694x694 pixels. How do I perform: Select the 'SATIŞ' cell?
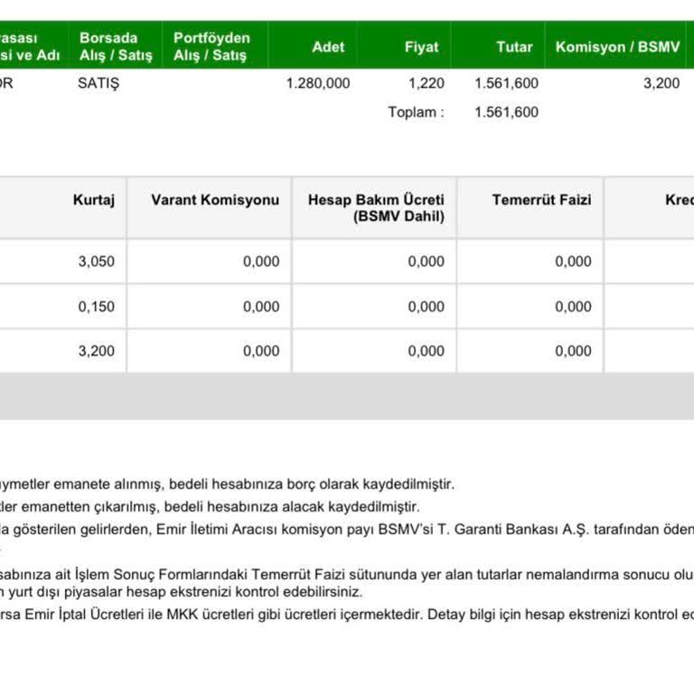pos(98,83)
